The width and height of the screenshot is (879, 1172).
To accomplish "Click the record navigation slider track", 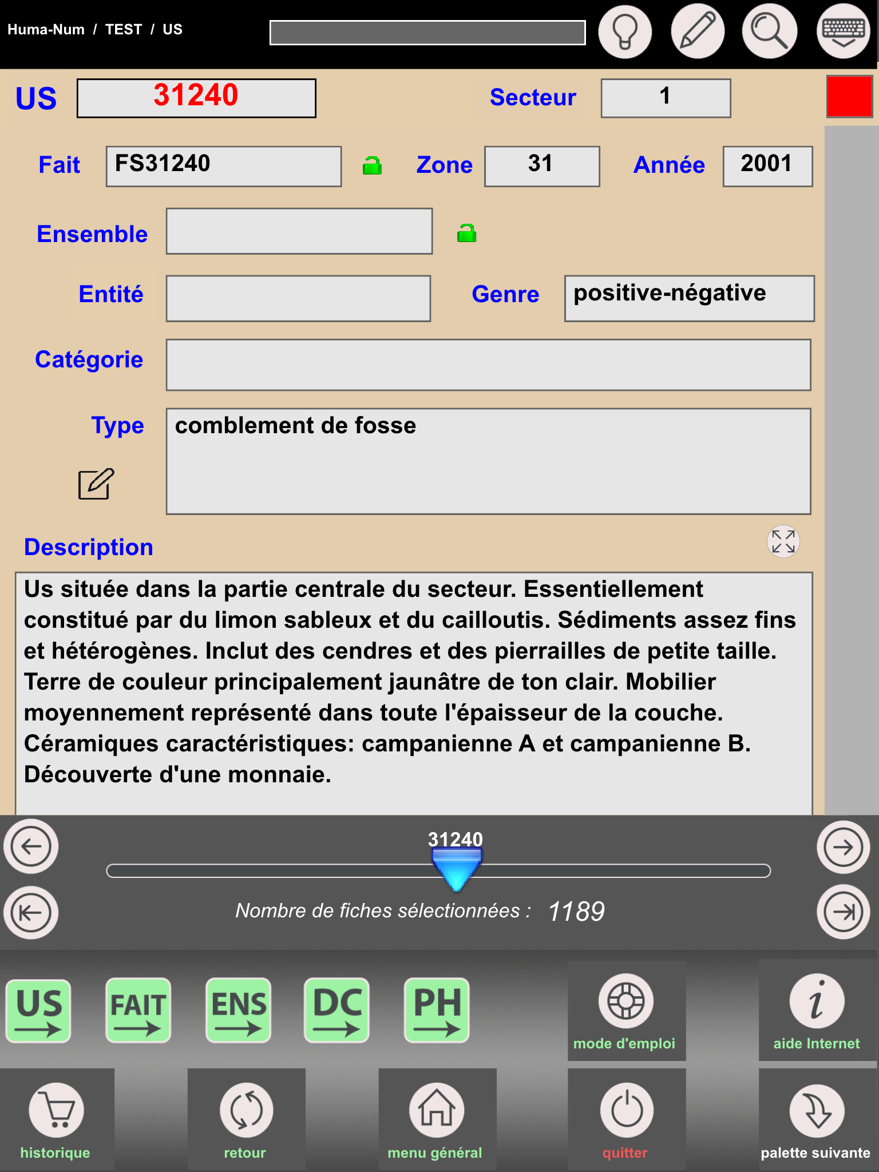I will coord(438,871).
